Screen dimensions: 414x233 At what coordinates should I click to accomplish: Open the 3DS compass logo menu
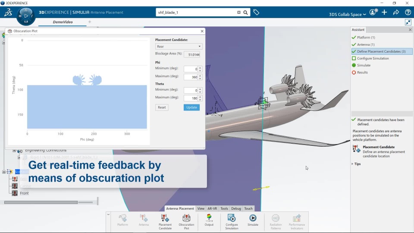pos(8,13)
